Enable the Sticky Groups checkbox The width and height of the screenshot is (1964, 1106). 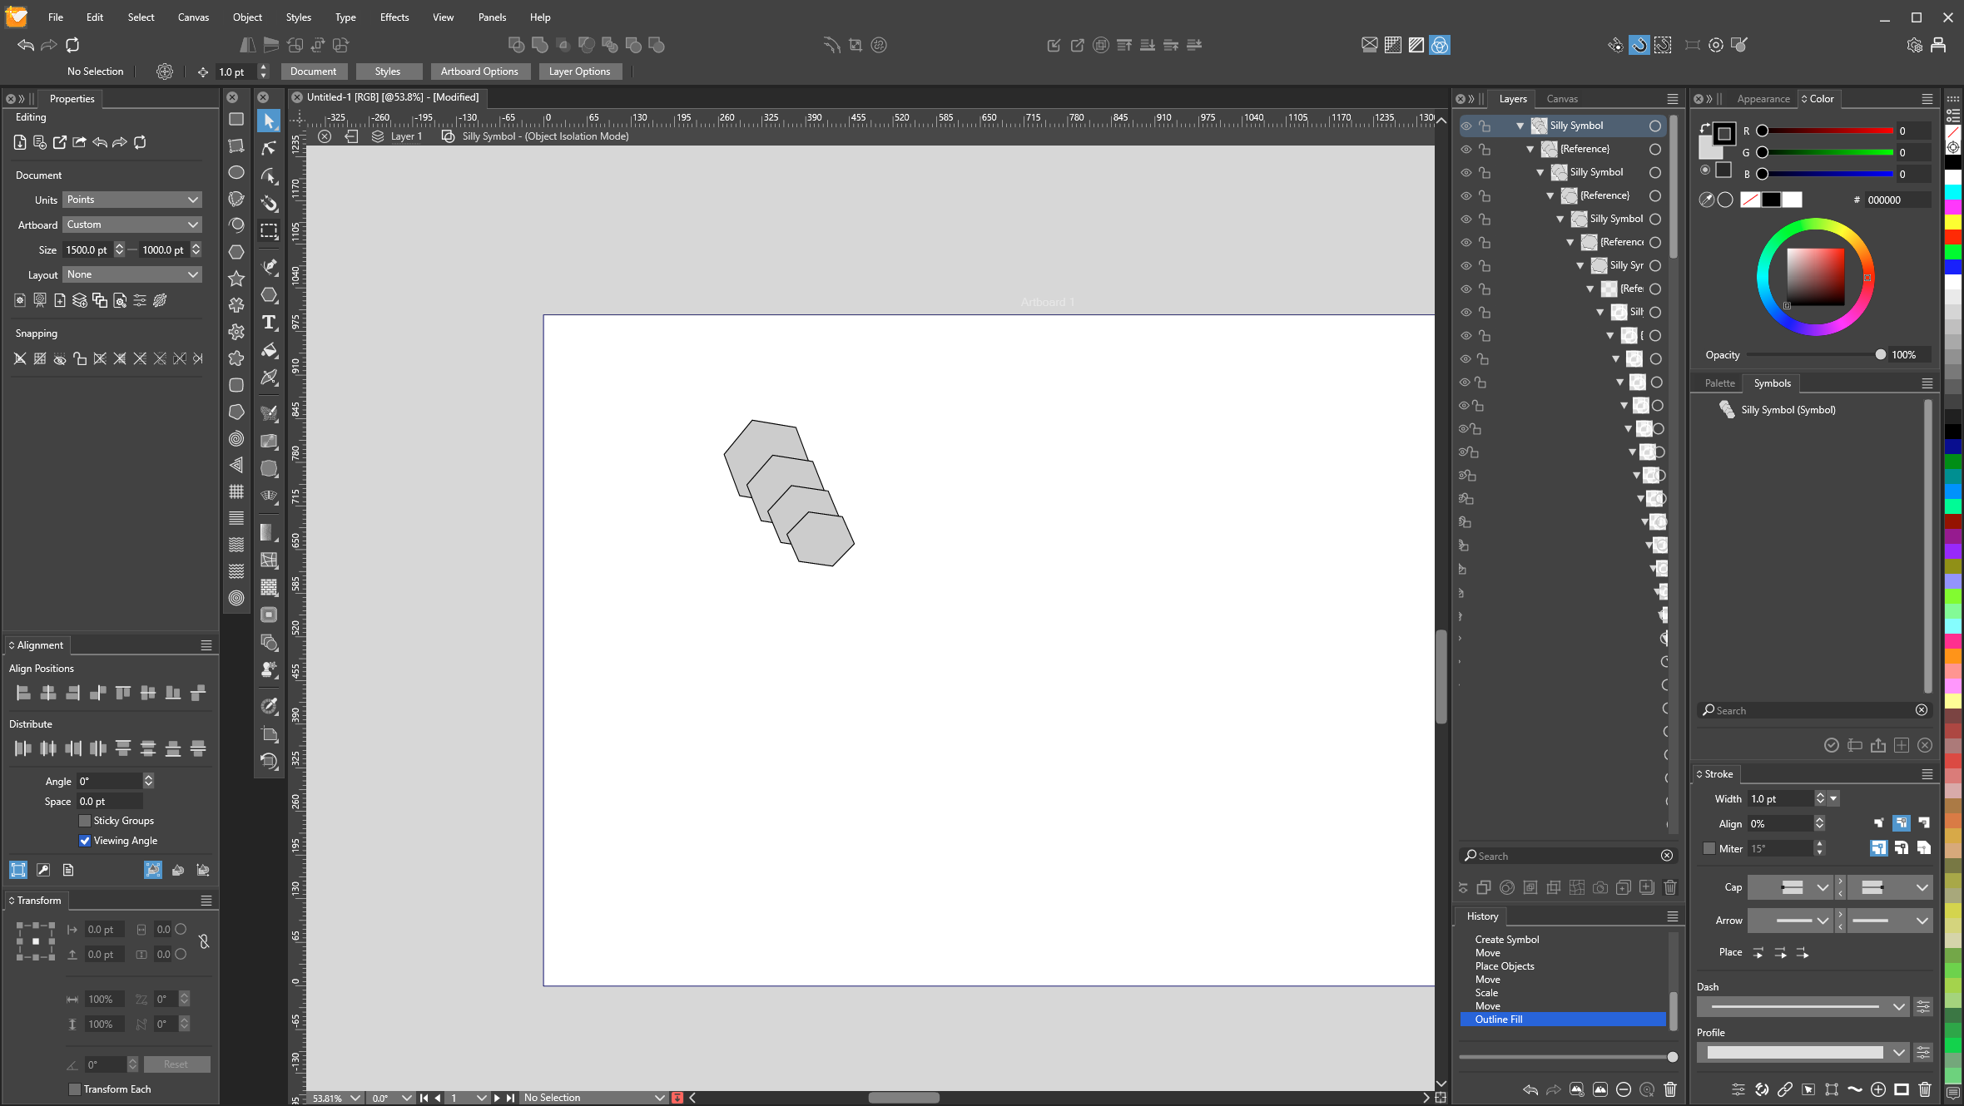(85, 821)
